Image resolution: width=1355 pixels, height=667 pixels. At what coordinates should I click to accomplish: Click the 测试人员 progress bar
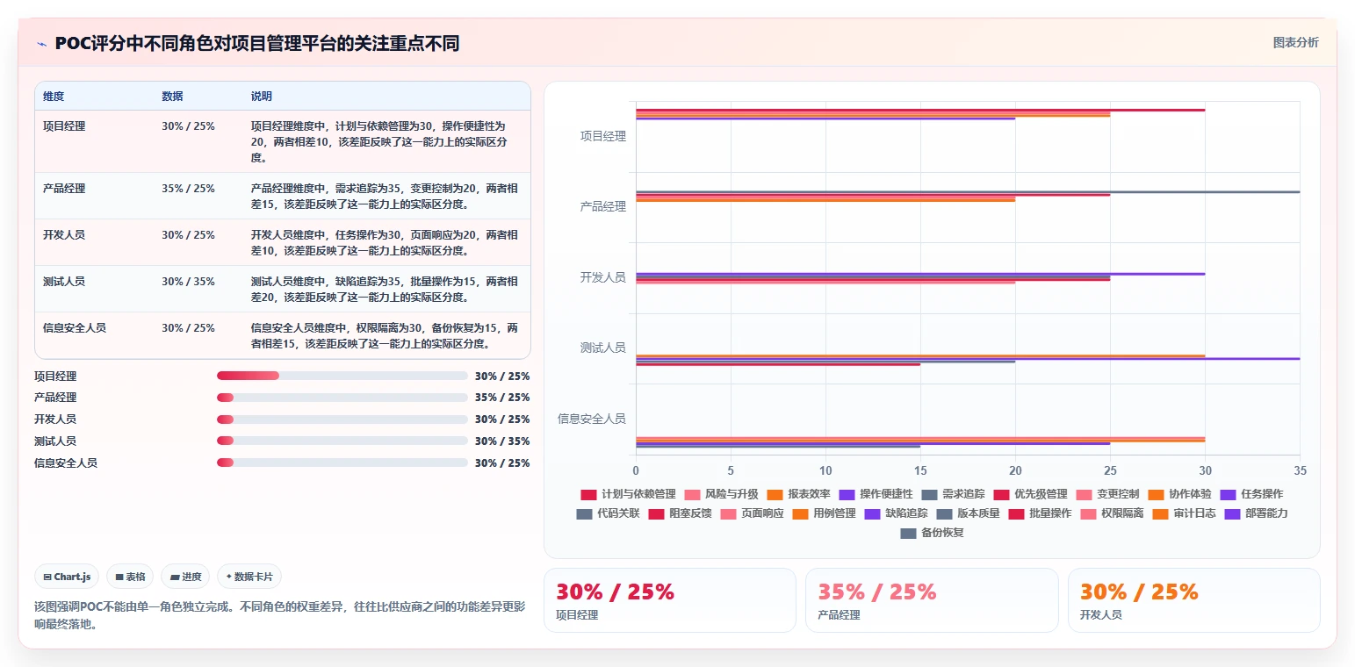click(342, 441)
